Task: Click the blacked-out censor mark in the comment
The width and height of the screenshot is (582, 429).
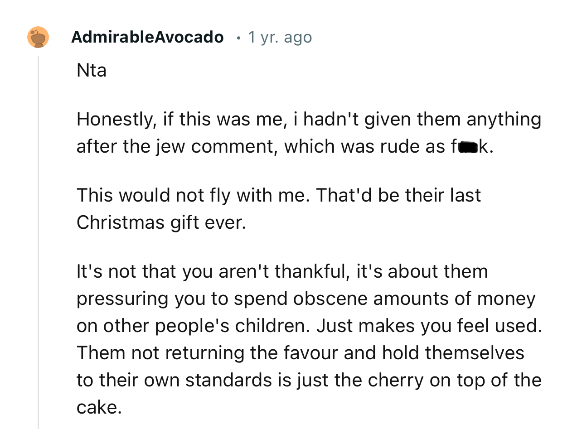Action: click(x=467, y=147)
